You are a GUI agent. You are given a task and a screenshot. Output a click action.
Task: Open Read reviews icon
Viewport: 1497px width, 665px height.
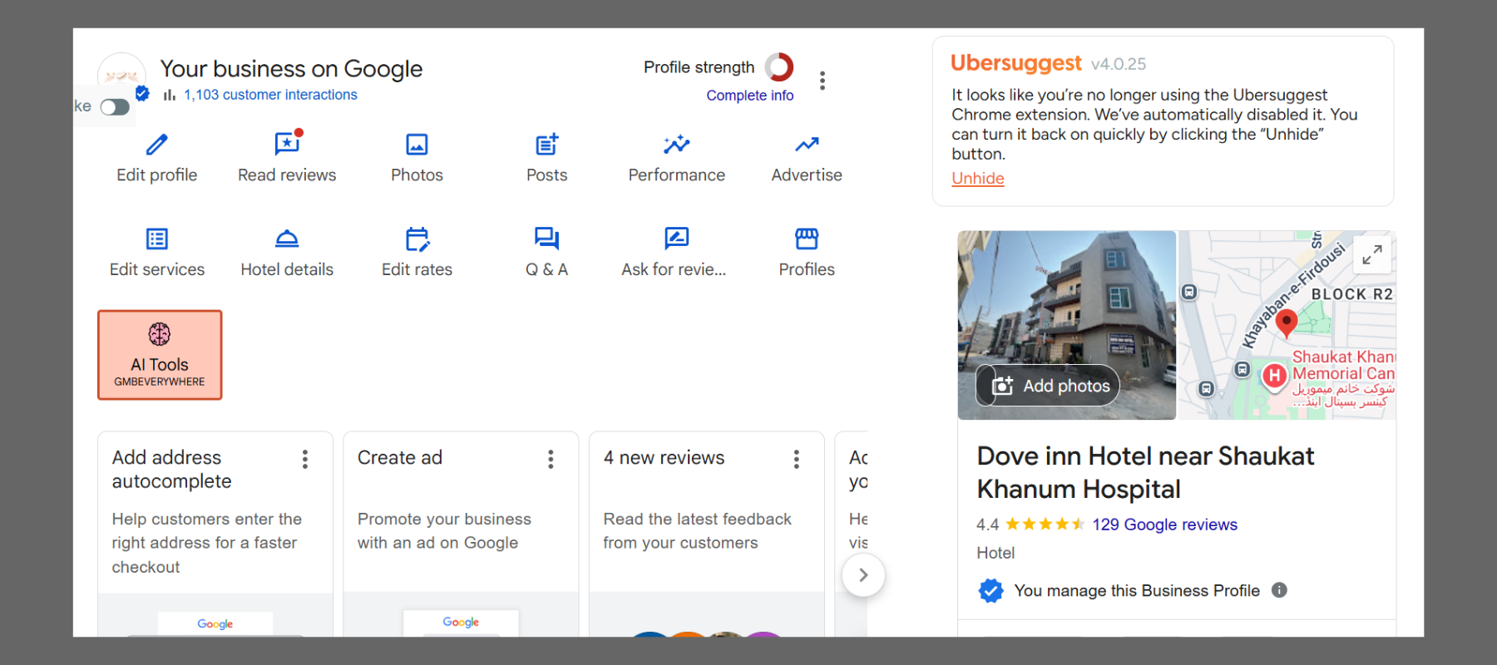(287, 145)
